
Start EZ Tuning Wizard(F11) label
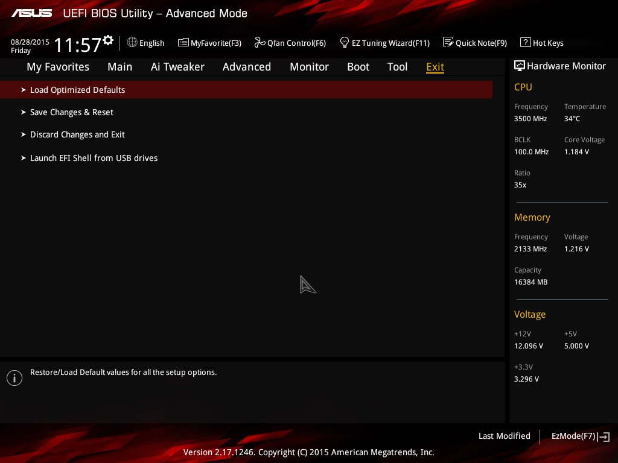390,43
